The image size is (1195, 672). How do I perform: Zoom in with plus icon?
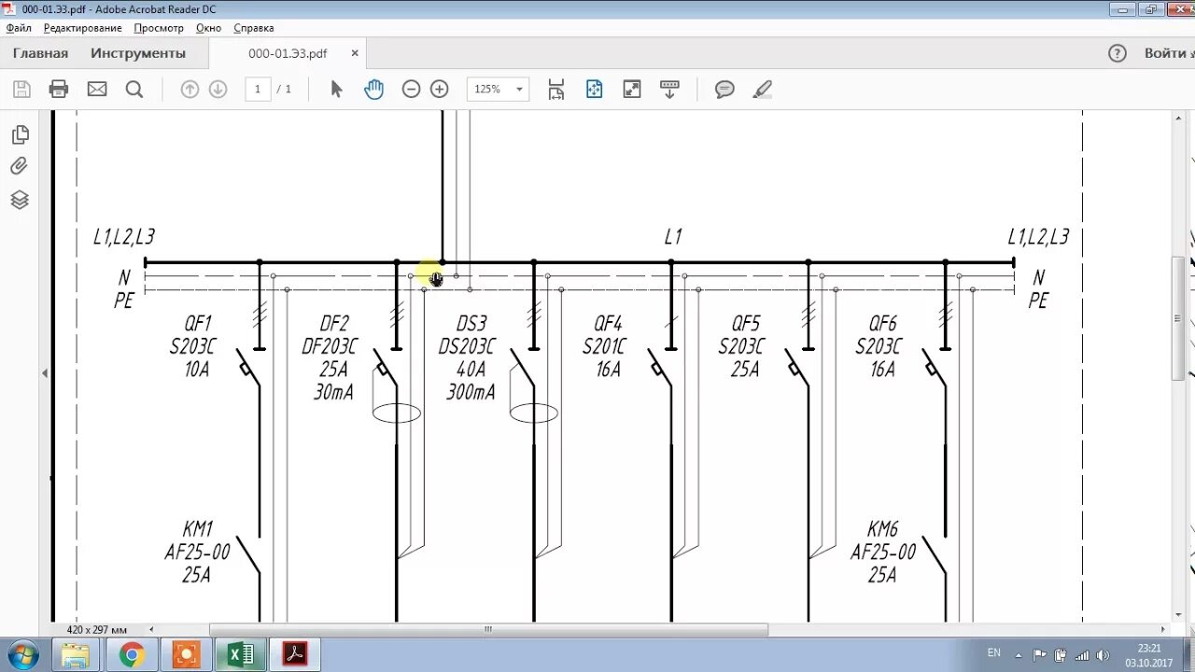(x=439, y=90)
